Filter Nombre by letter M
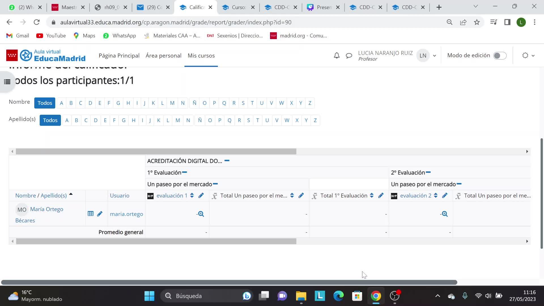The height and width of the screenshot is (306, 544). (x=172, y=103)
